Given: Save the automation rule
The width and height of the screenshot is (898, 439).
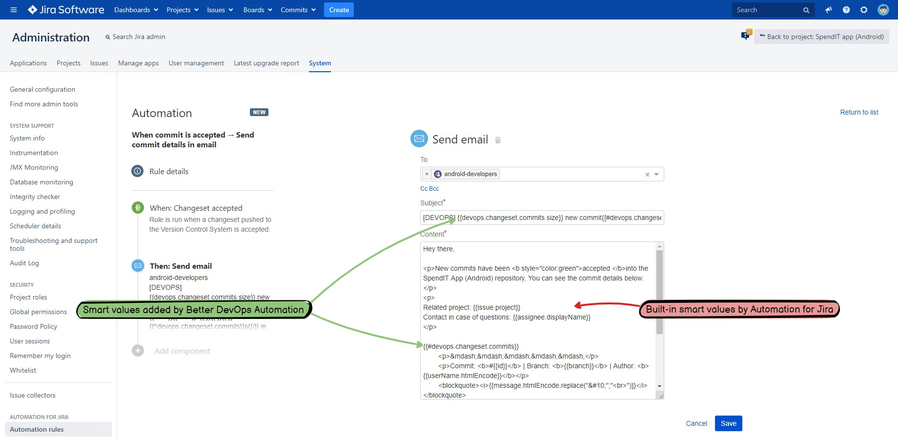Looking at the screenshot, I should (728, 423).
